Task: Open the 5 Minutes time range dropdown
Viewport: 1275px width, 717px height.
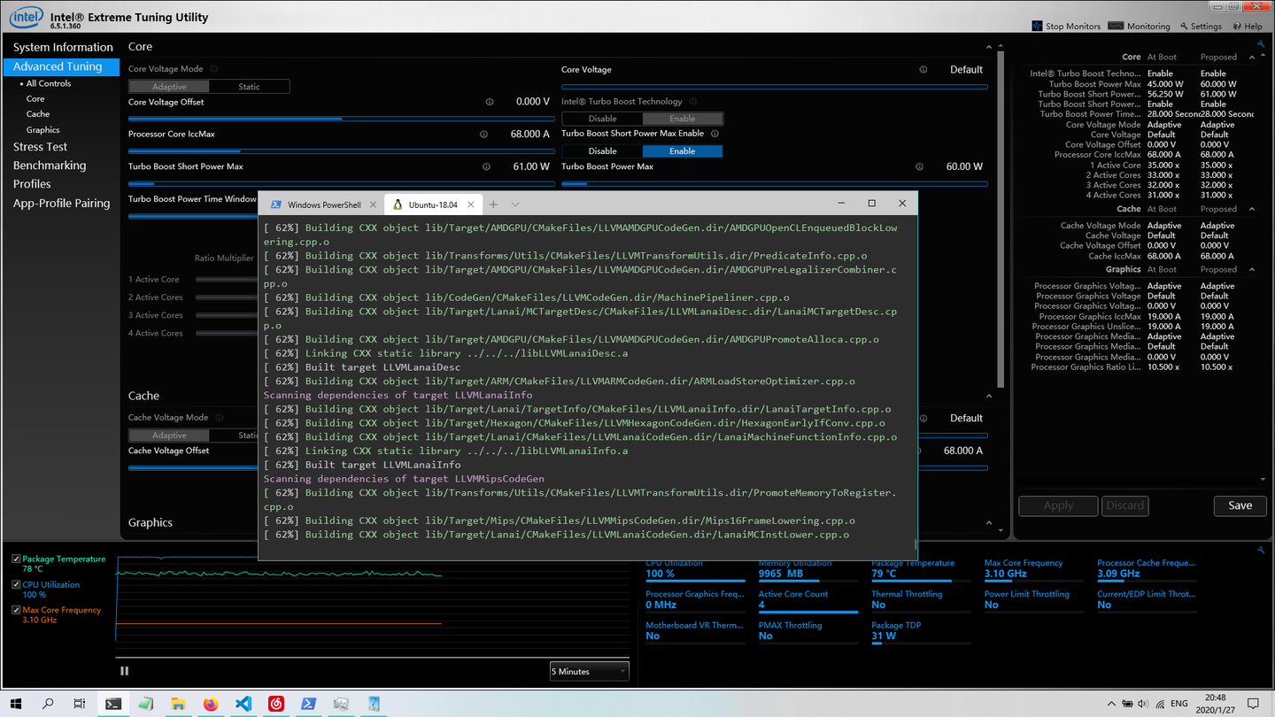Action: point(589,670)
